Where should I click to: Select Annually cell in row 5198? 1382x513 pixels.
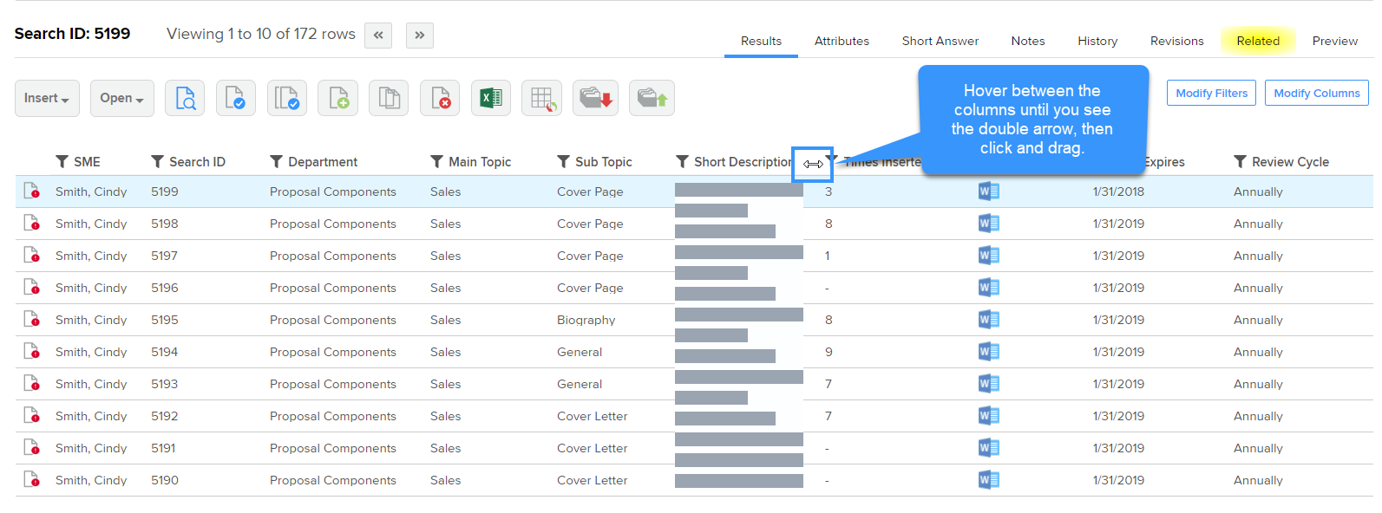click(x=1258, y=224)
